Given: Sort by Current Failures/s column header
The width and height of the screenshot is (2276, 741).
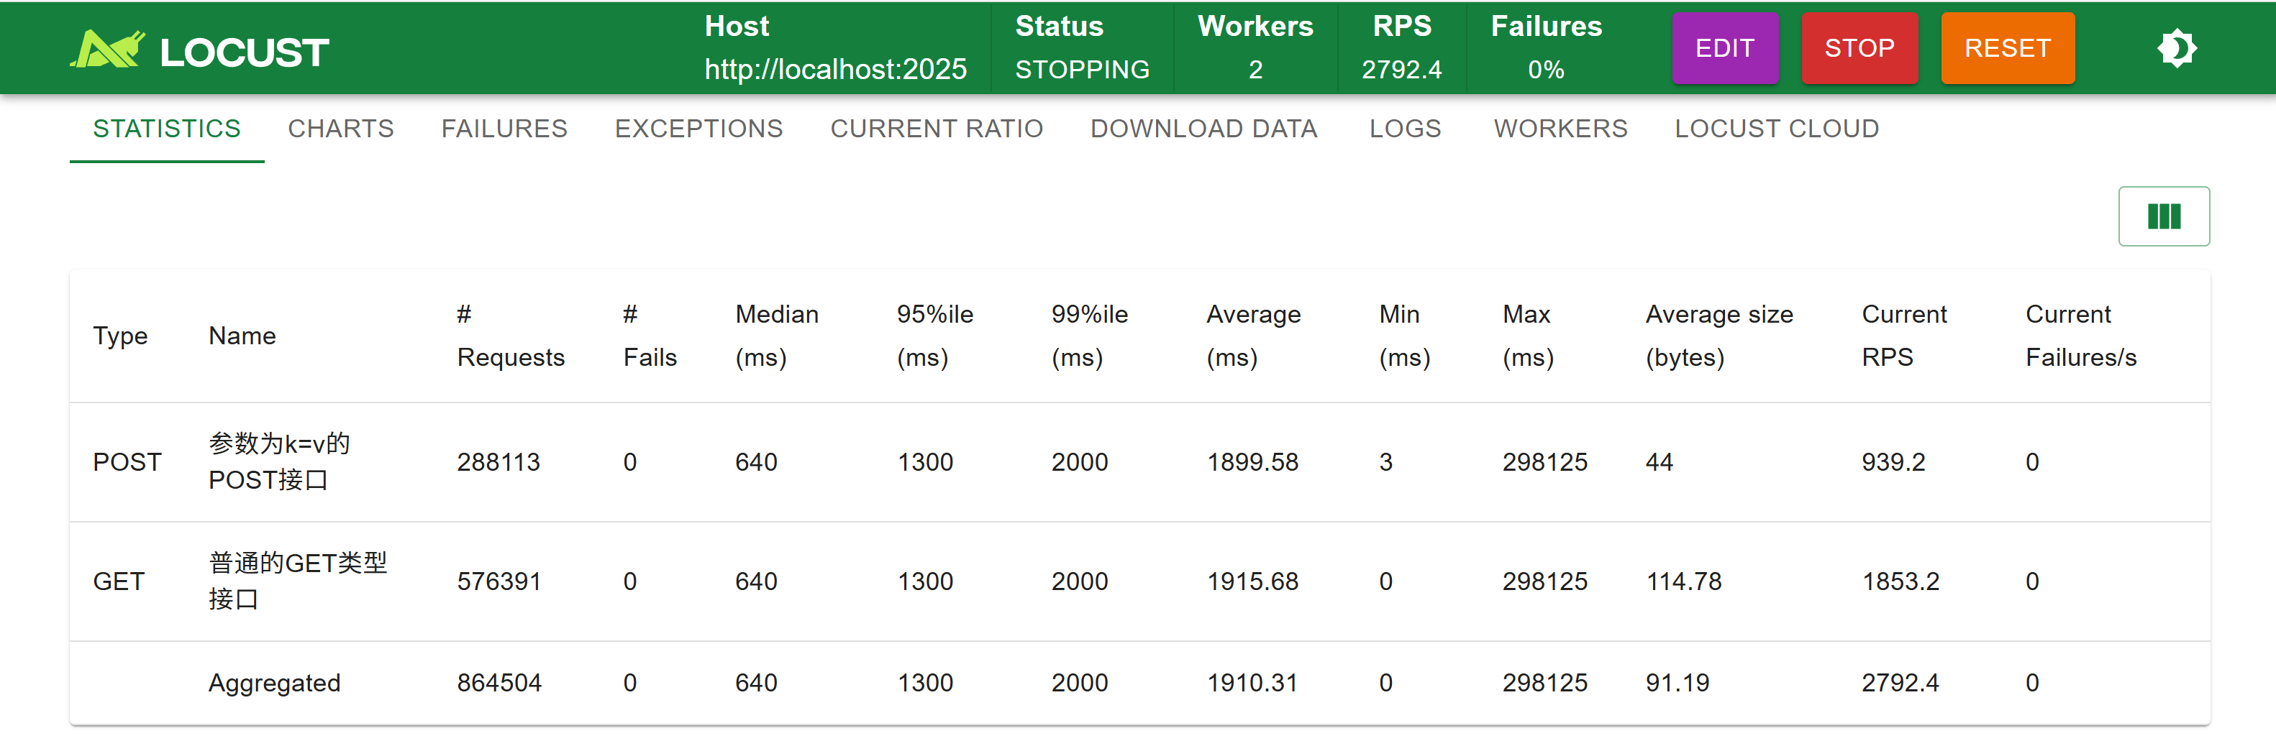Looking at the screenshot, I should (x=2081, y=336).
